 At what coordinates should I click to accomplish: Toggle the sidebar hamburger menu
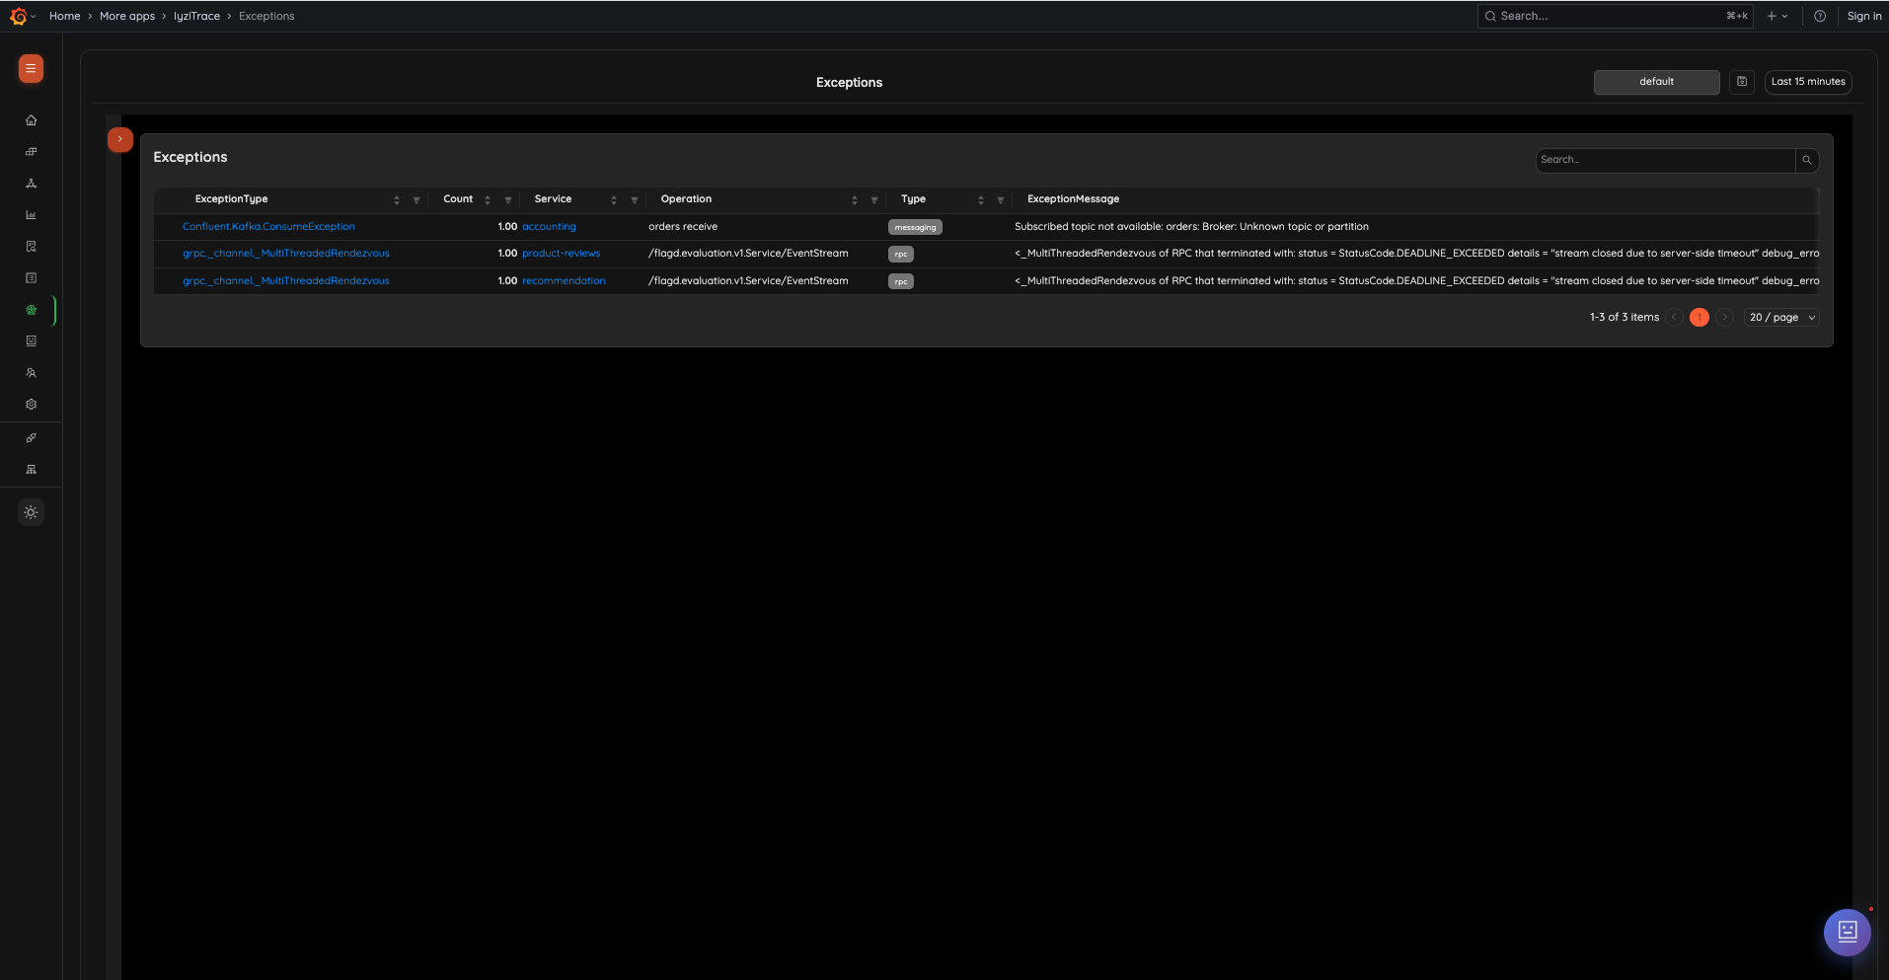[x=30, y=69]
